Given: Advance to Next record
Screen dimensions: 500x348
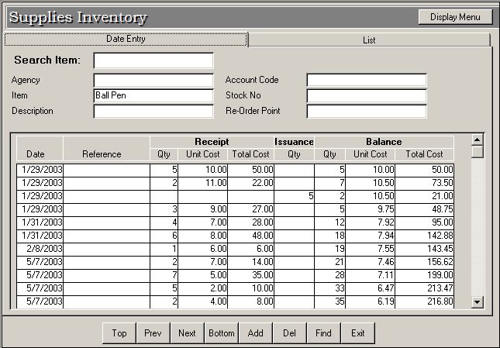Looking at the screenshot, I should (x=187, y=333).
